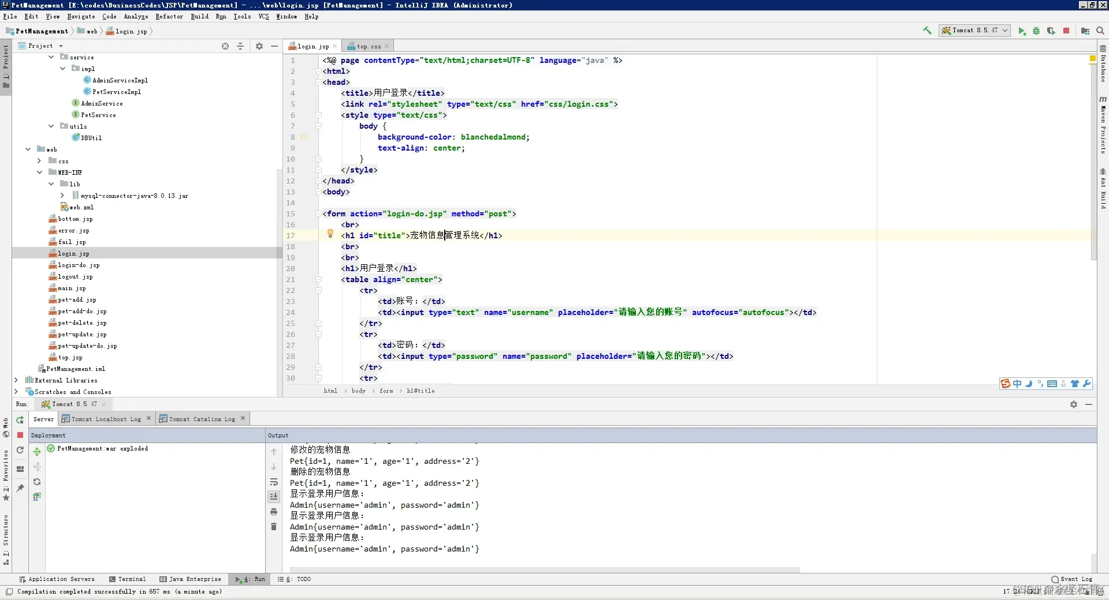Image resolution: width=1109 pixels, height=600 pixels.
Task: Switch to Tomcat Localhost Log tab
Action: [x=106, y=419]
